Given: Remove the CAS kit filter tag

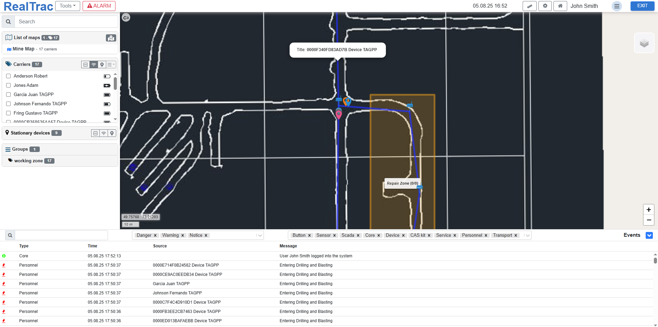Looking at the screenshot, I should tap(429, 235).
